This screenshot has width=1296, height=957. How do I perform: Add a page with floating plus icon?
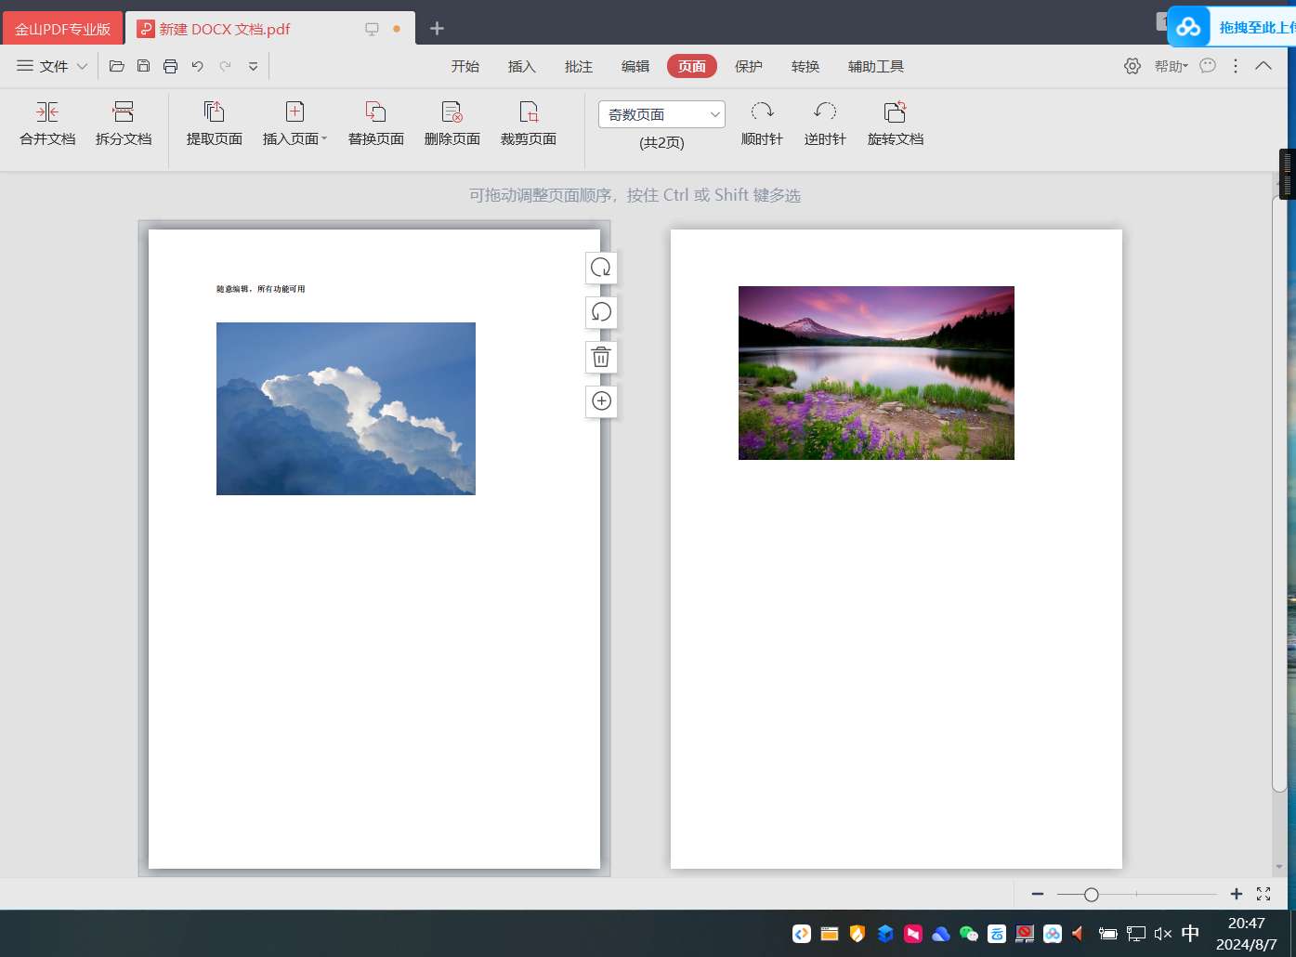(x=601, y=401)
